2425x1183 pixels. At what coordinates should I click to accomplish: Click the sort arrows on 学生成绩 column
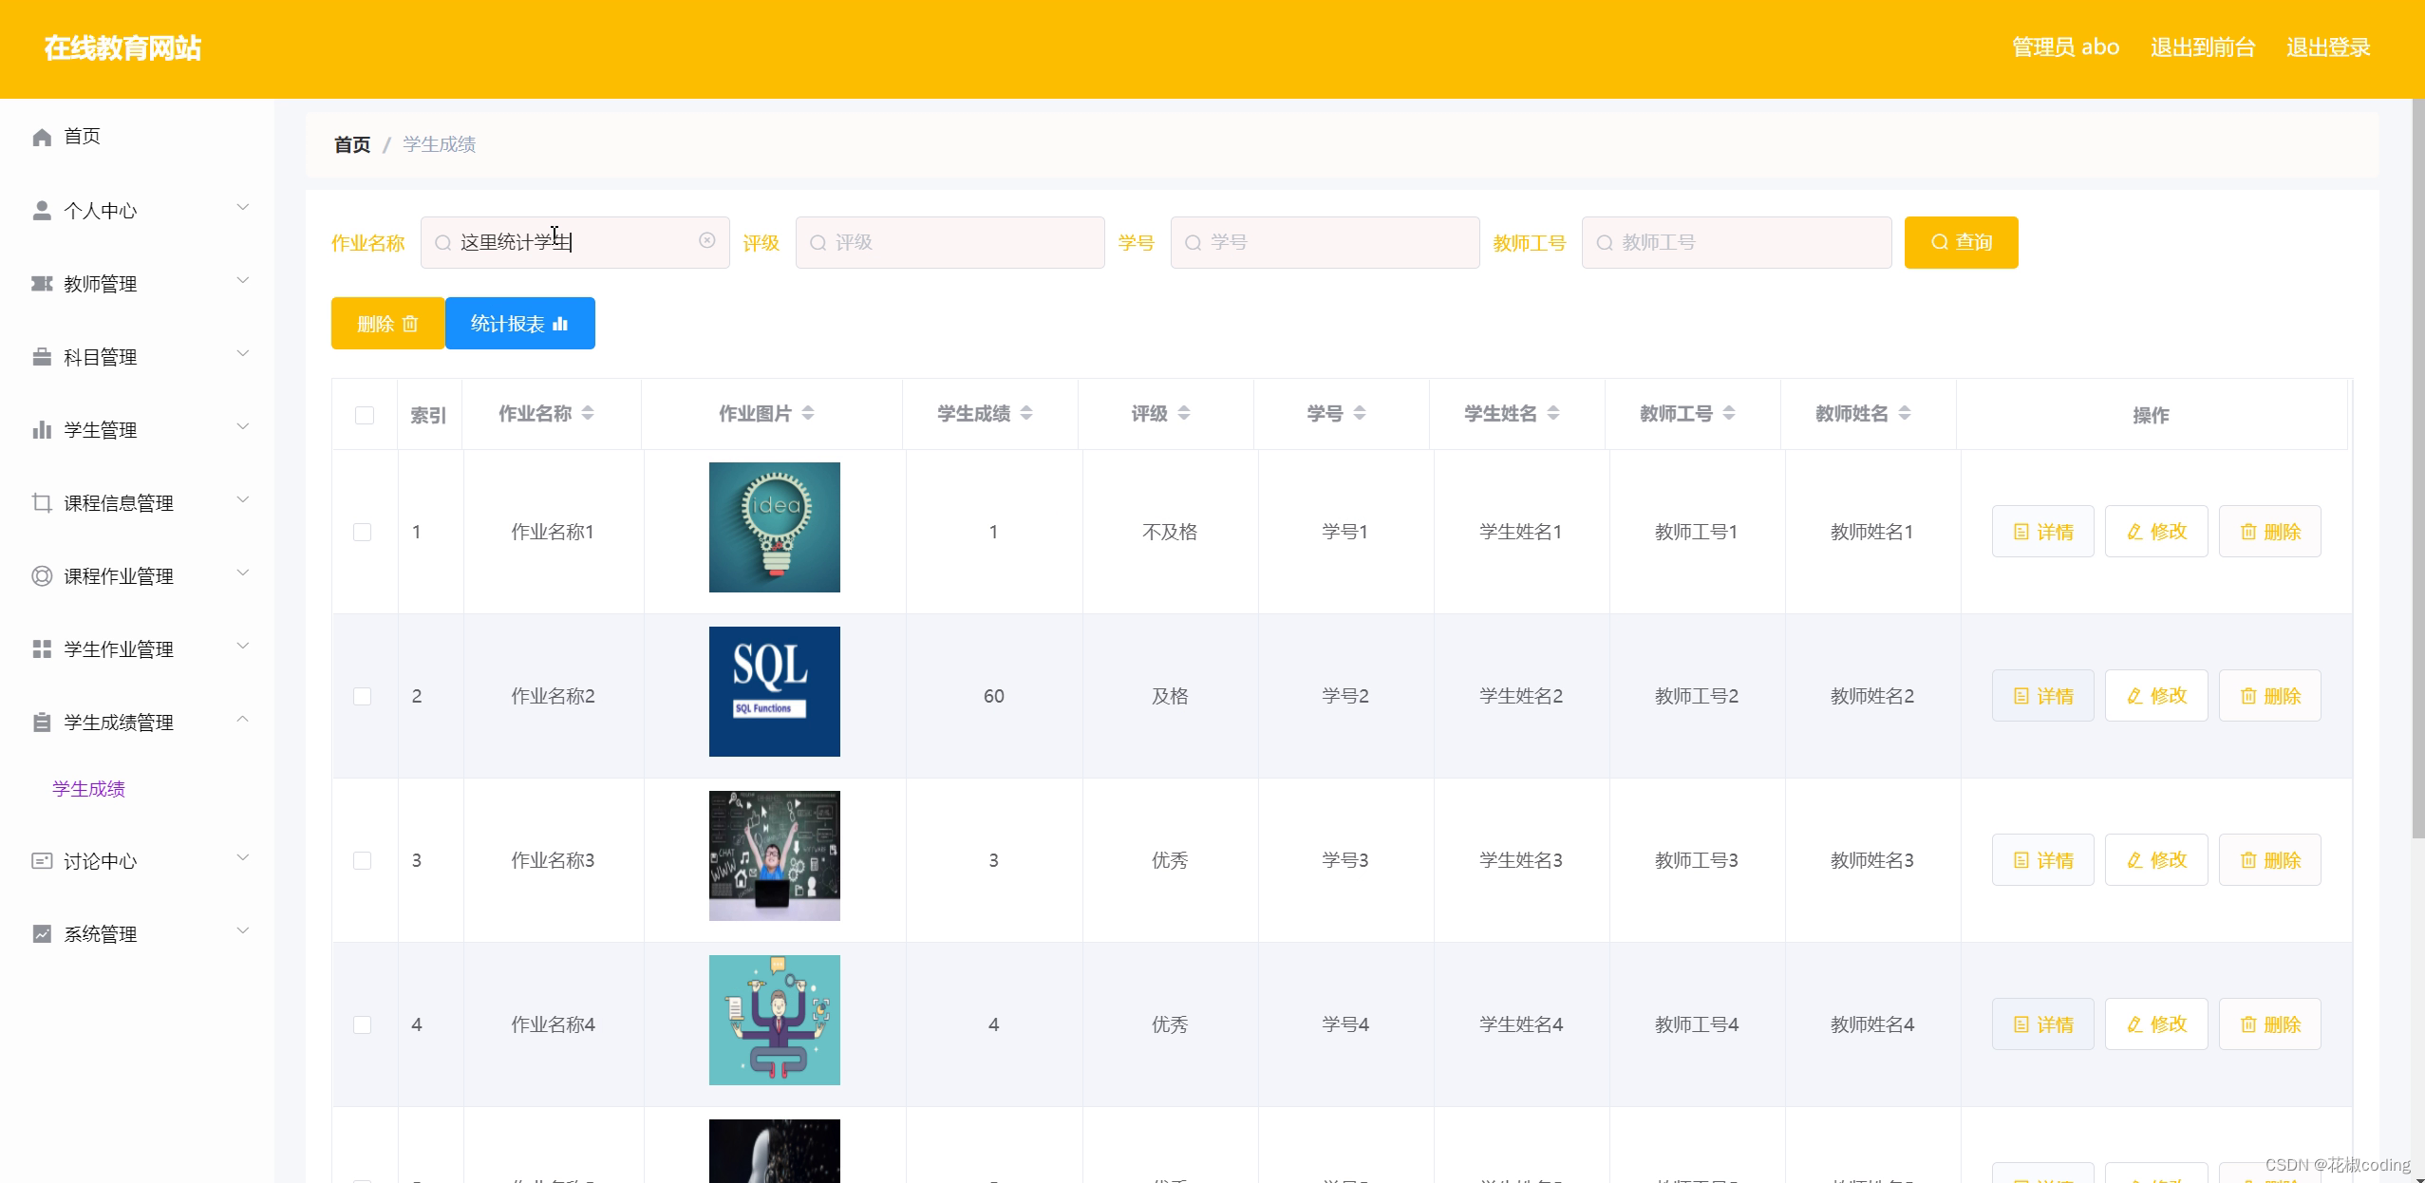pos(1026,413)
